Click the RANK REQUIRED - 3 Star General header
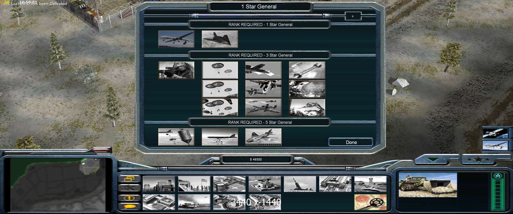Viewport: 513px width, 214px height. click(x=260, y=55)
